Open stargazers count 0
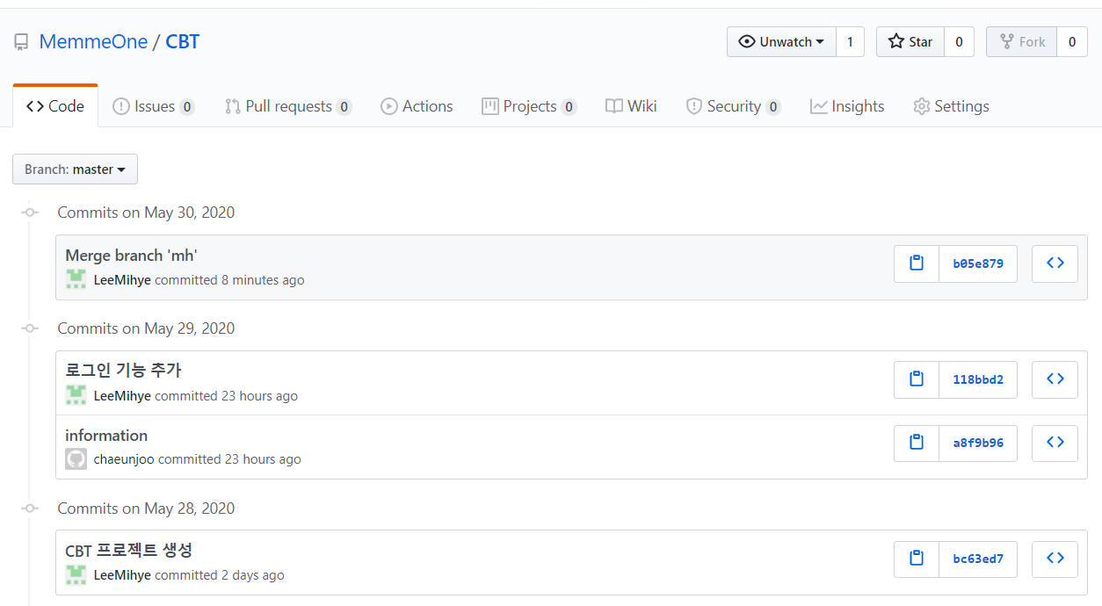The image size is (1102, 606). 959,42
